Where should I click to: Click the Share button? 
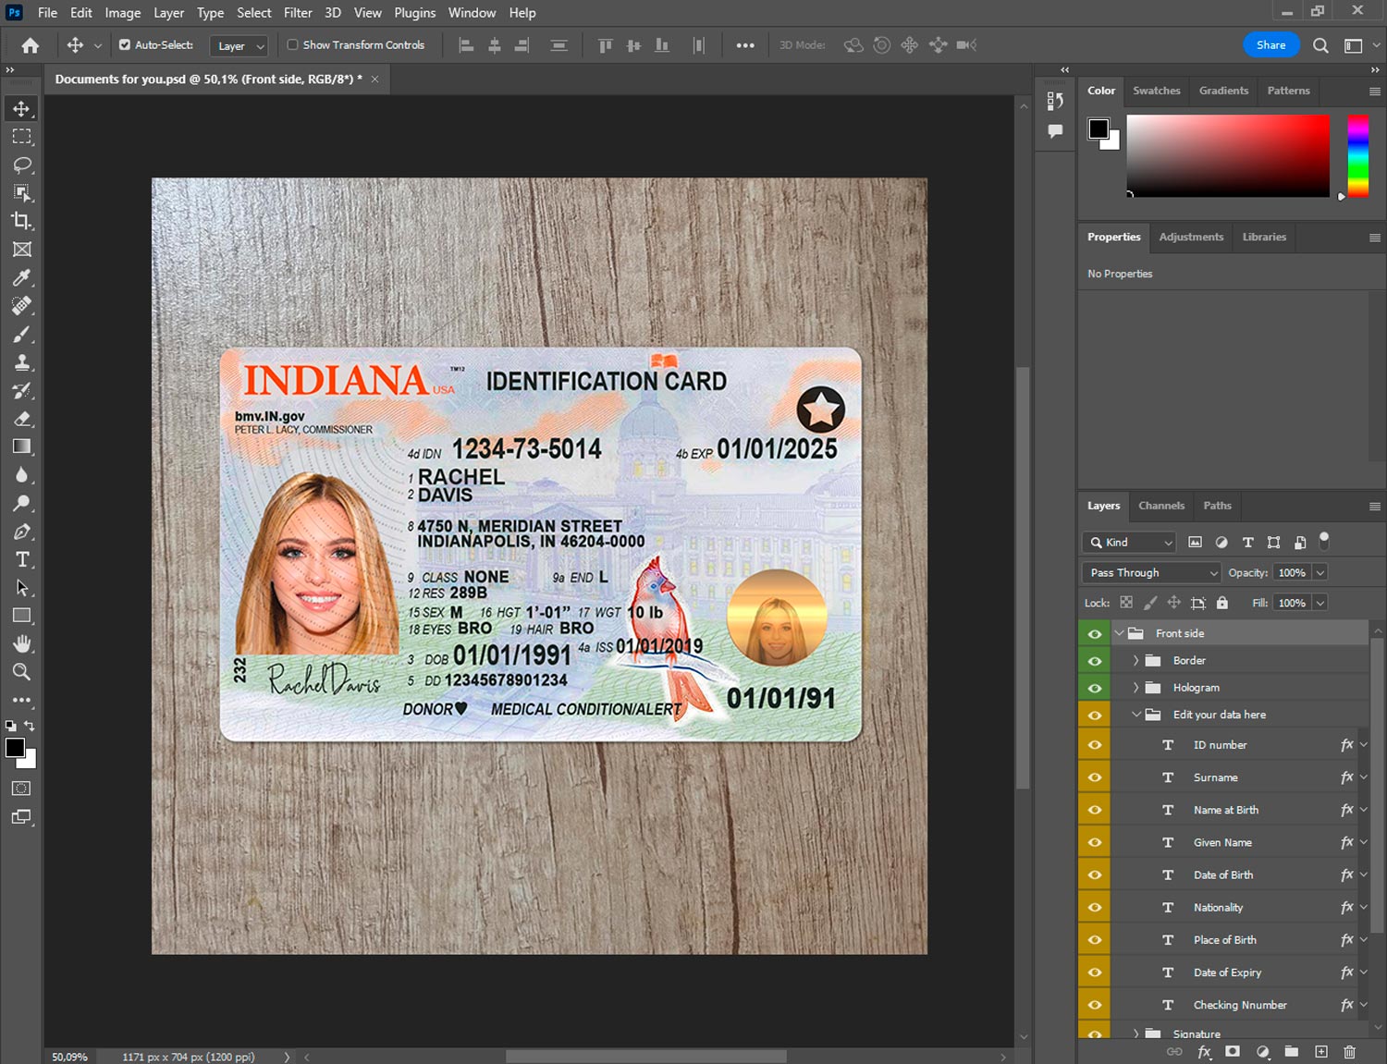coord(1270,45)
